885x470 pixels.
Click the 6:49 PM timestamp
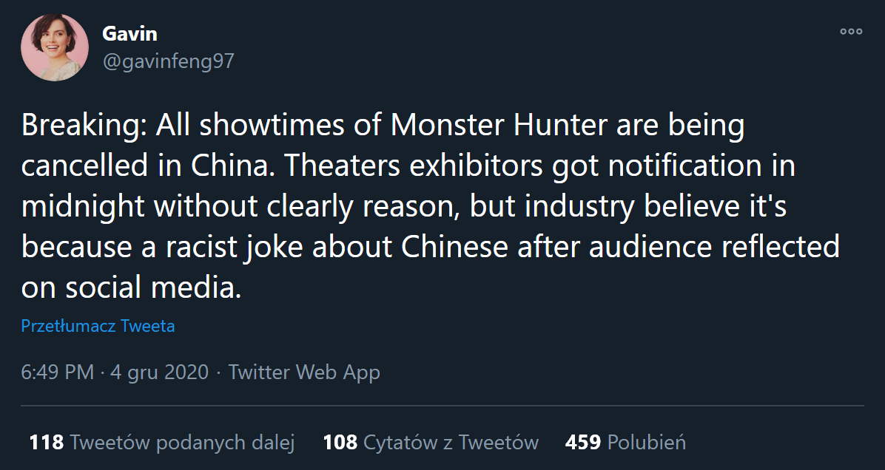(57, 372)
